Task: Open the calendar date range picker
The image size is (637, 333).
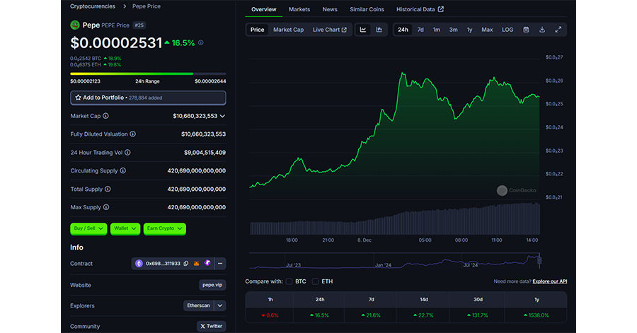Action: pos(526,30)
